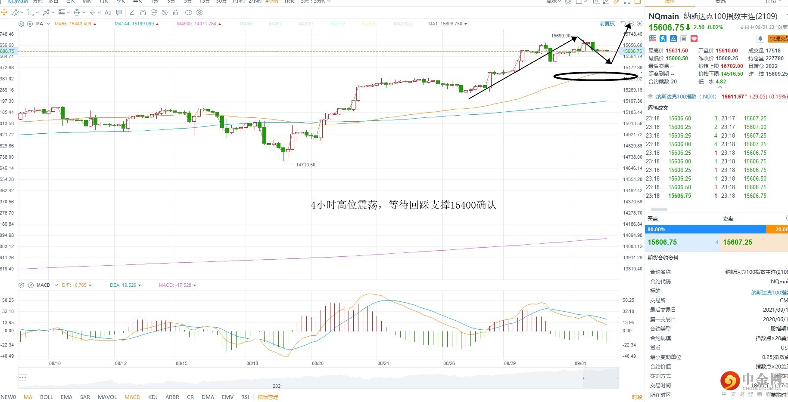Click the US flag market icon

pos(653,39)
